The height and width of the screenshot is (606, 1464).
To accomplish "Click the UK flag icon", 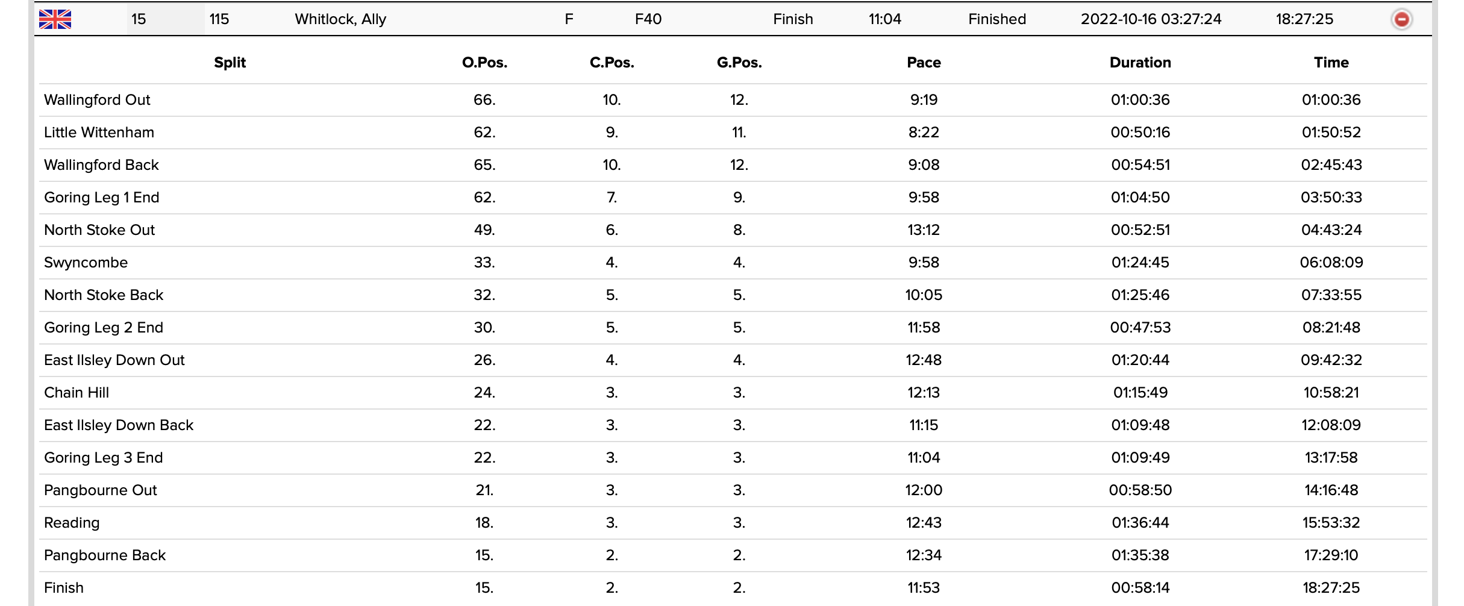I will pyautogui.click(x=55, y=19).
